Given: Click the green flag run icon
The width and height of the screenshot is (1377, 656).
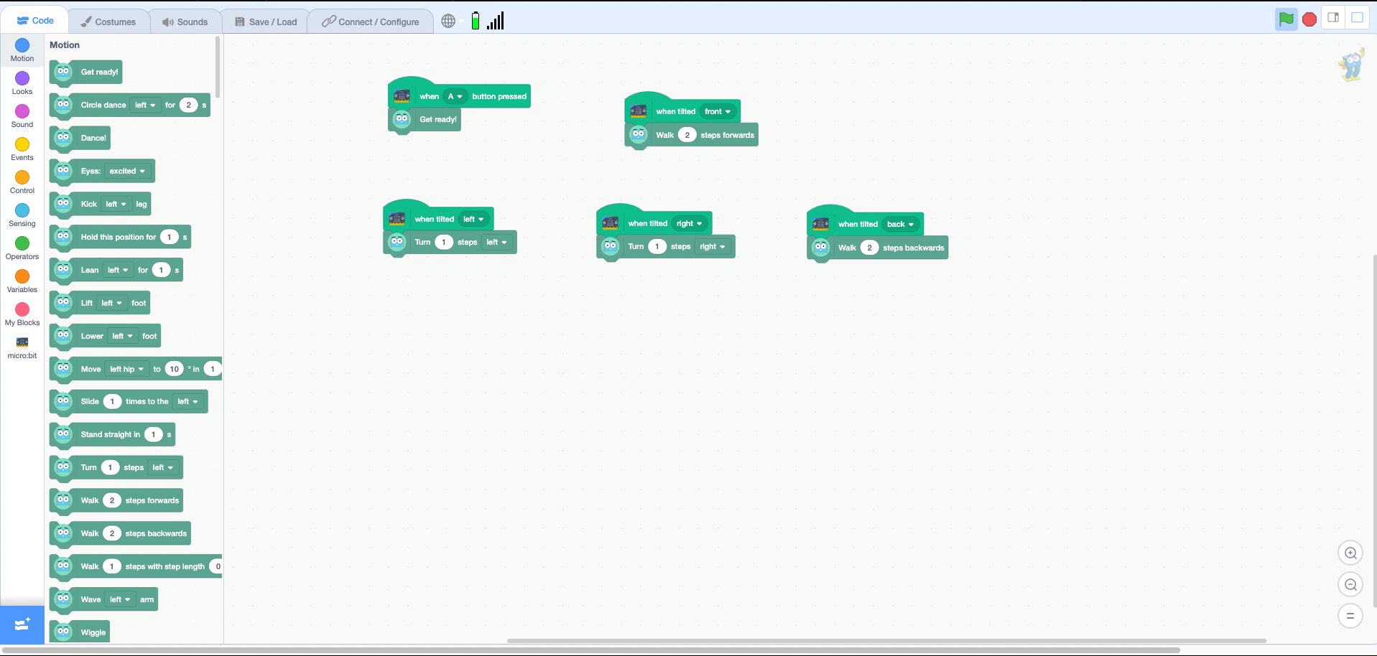Looking at the screenshot, I should tap(1286, 19).
